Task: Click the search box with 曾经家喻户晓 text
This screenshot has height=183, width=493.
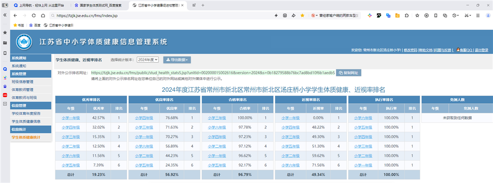Action: pos(338,15)
